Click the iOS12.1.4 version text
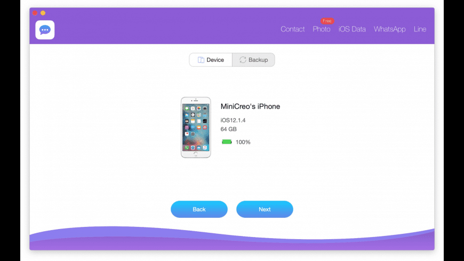 coord(233,120)
